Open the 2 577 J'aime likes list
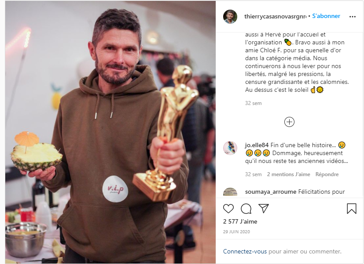Viewport: 364px width, 264px height. click(x=240, y=222)
